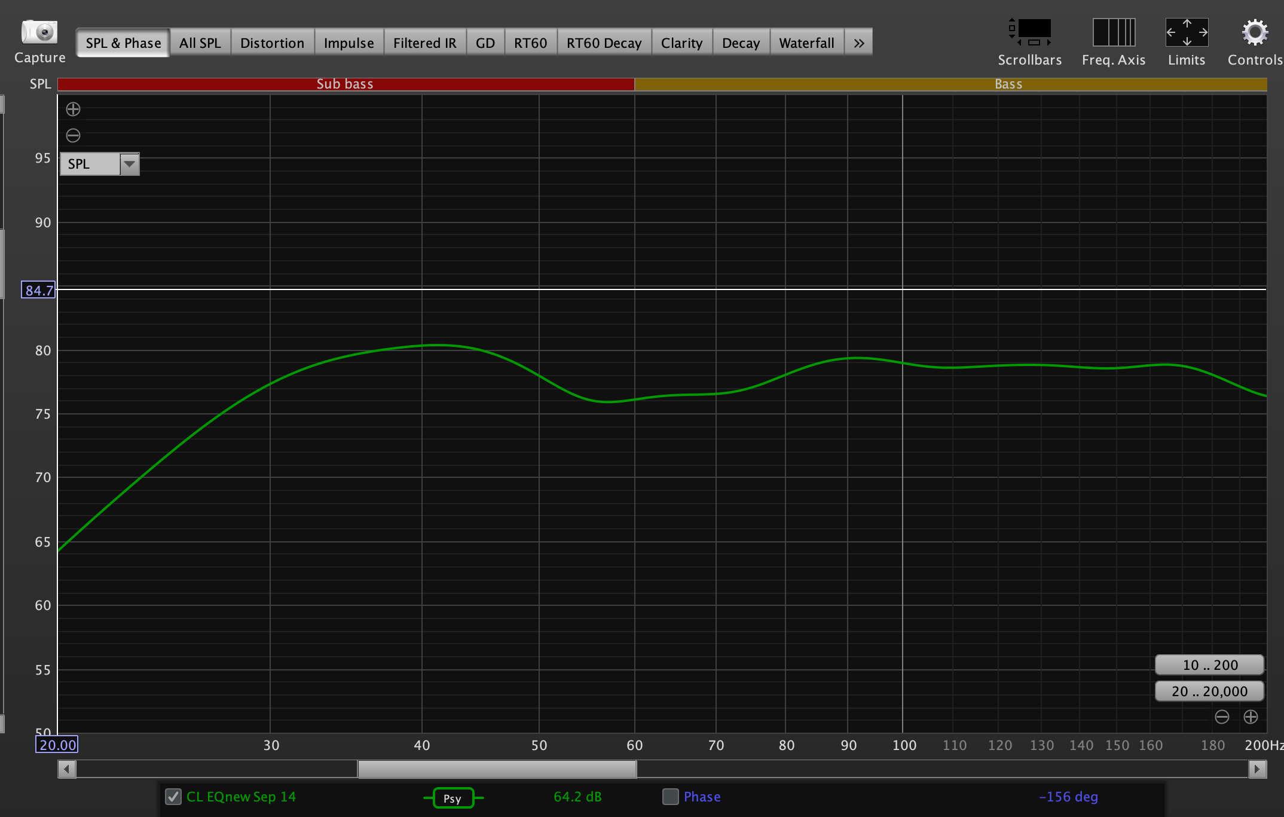Click the Freq. Axis icon
Screen dimensions: 1284x817
click(1114, 32)
